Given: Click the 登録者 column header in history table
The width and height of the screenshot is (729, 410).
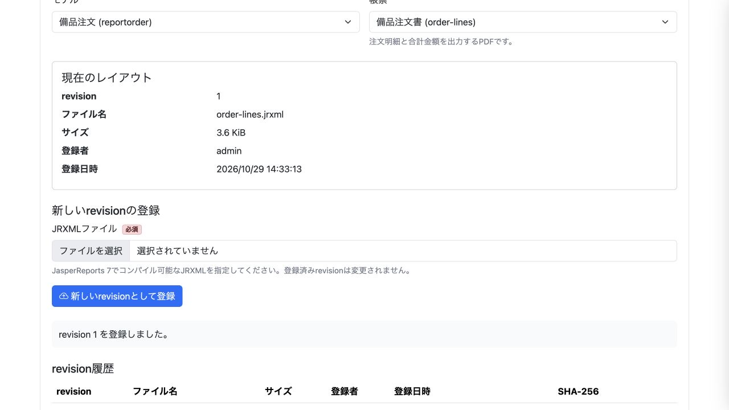Looking at the screenshot, I should pyautogui.click(x=345, y=391).
